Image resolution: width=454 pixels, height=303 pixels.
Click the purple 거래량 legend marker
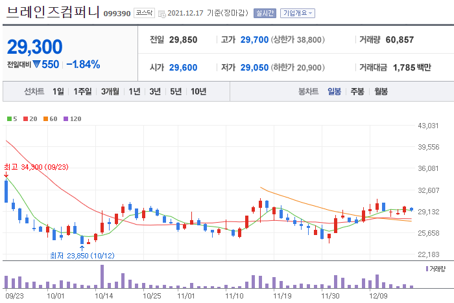(427, 269)
